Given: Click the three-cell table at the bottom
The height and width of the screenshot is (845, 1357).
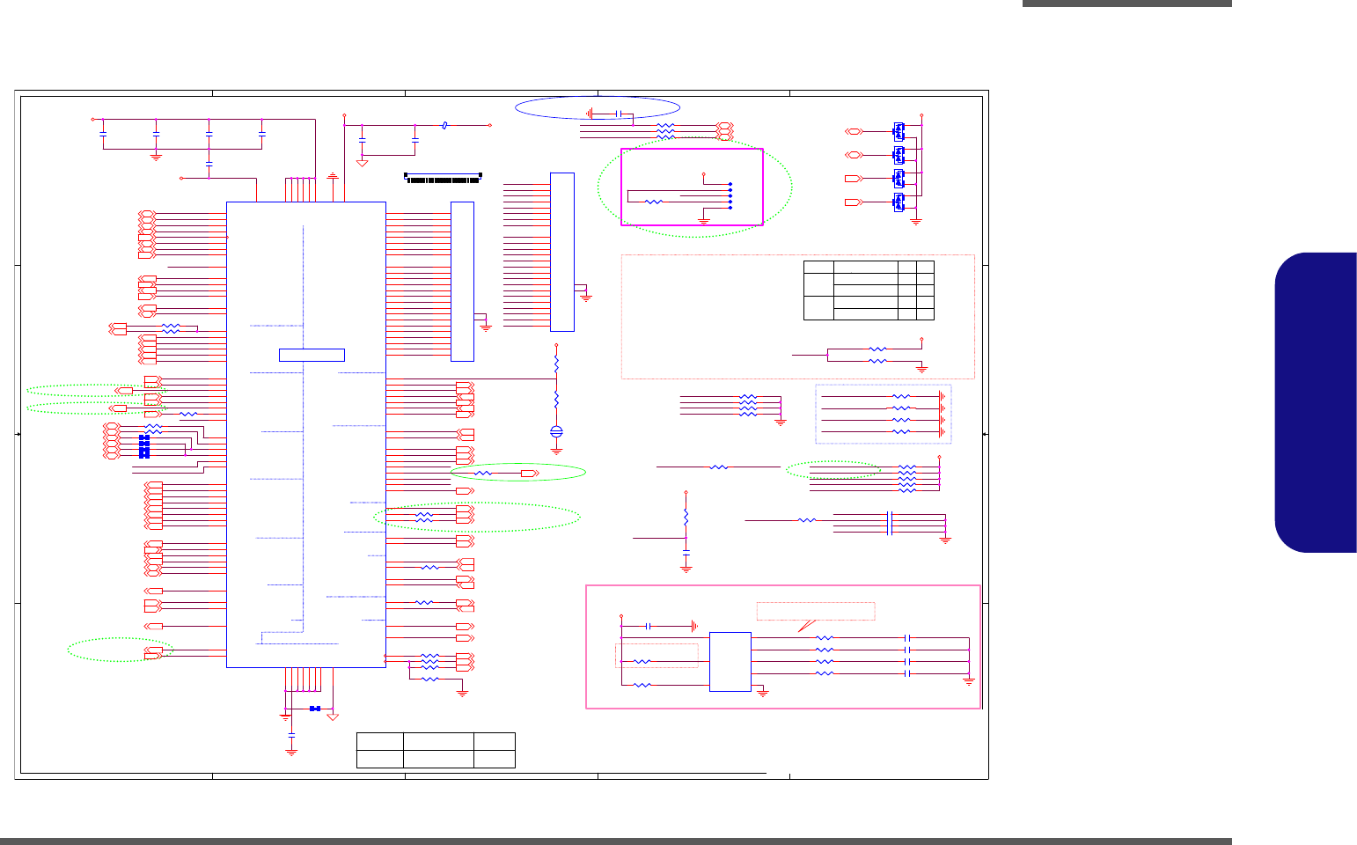Looking at the screenshot, I should (436, 750).
